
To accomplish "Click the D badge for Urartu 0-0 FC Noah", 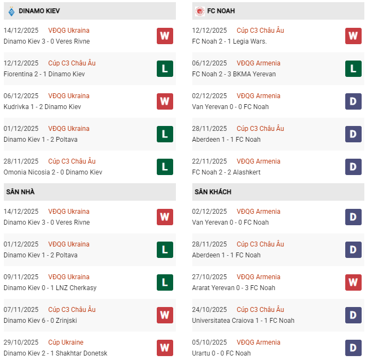I will pyautogui.click(x=353, y=348).
